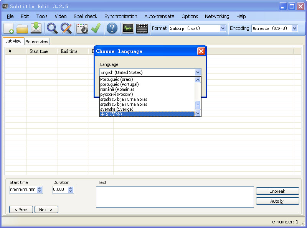This screenshot has height=228, width=307.
Task: Open the Format SubRip dropdown
Action: pos(223,29)
